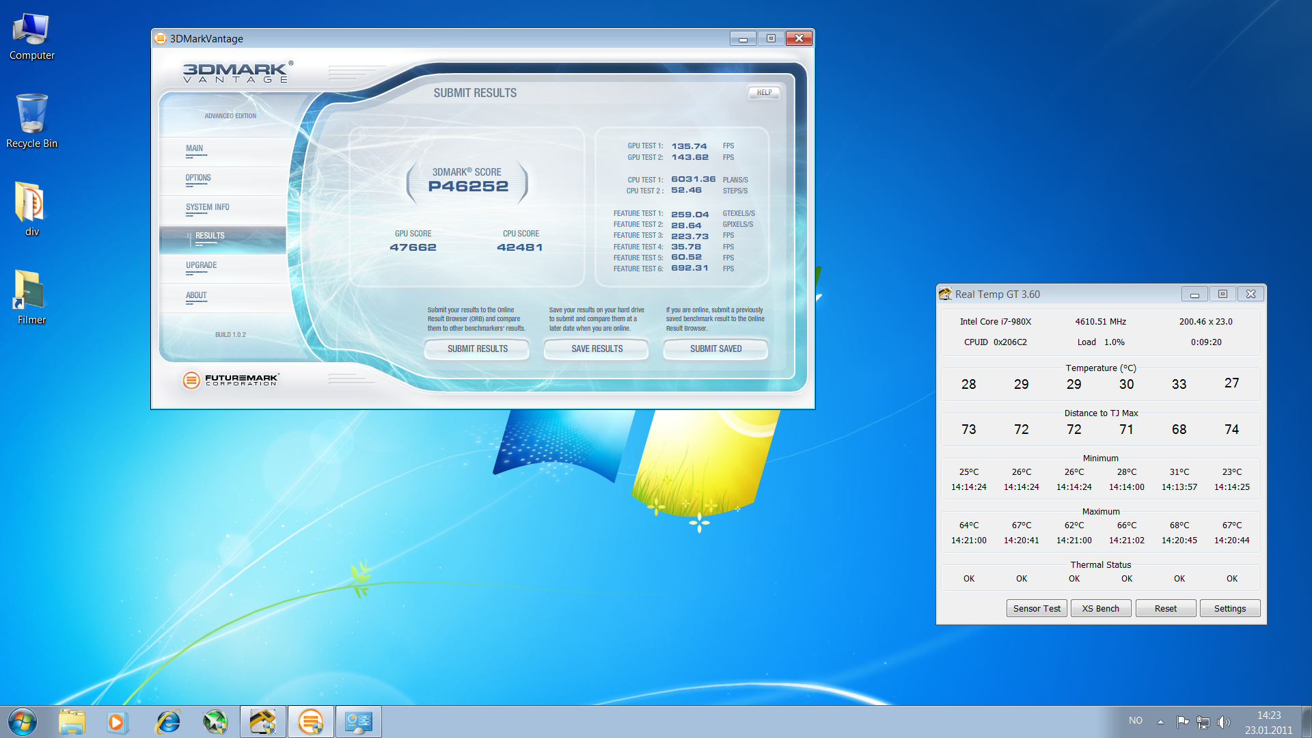Open the MAIN section in 3DMark
This screenshot has height=738, width=1312.
coord(223,151)
